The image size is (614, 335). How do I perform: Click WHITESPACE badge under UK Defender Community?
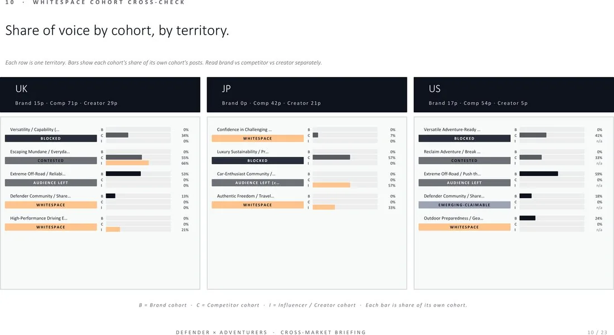coord(51,205)
